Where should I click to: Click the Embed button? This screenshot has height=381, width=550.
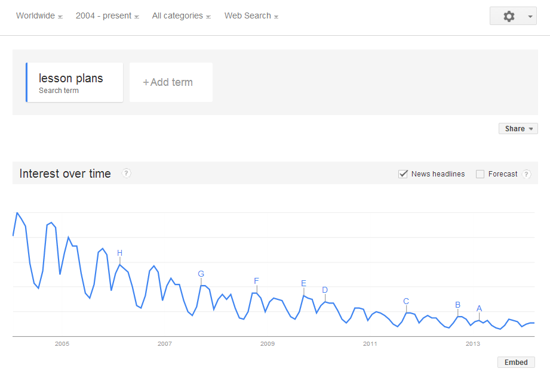(x=516, y=363)
